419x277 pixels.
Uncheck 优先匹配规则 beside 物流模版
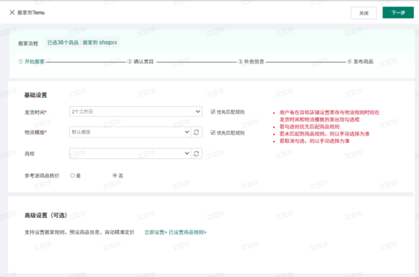tap(213, 133)
